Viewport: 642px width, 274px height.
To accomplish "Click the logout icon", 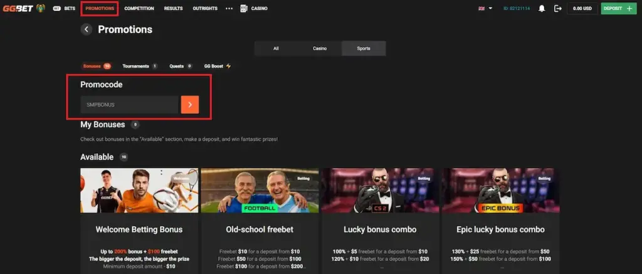I will click(x=557, y=8).
